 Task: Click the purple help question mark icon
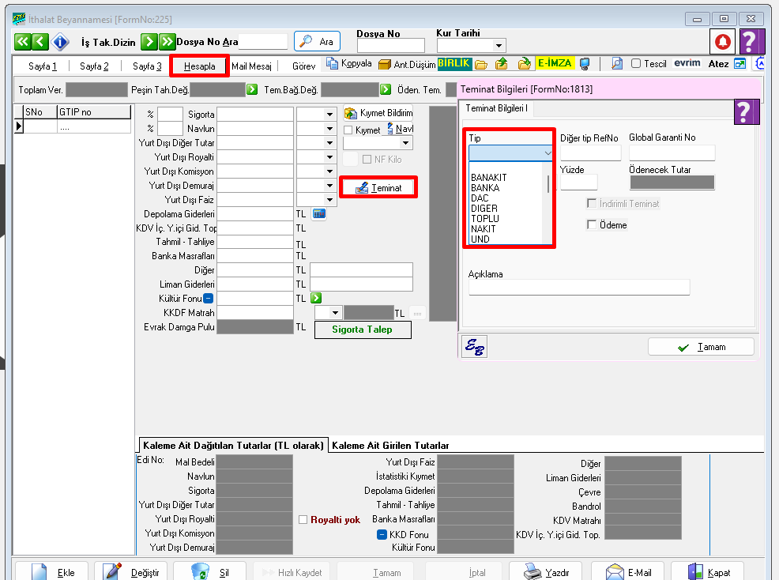(751, 41)
